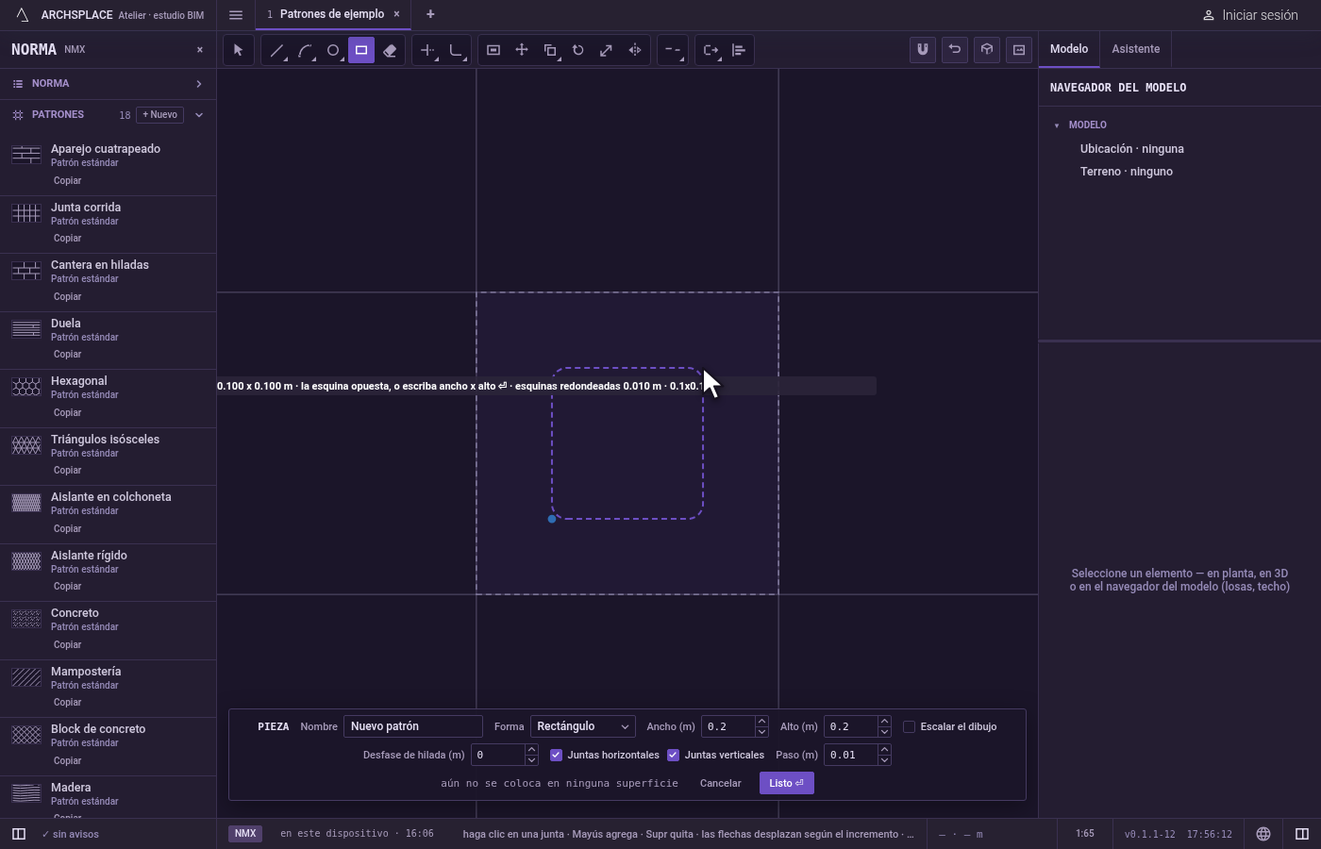Activate the rectangle tool
1321x849 pixels.
click(x=361, y=50)
